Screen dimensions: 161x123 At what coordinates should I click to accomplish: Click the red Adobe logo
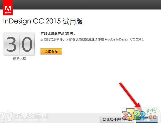point(8,8)
